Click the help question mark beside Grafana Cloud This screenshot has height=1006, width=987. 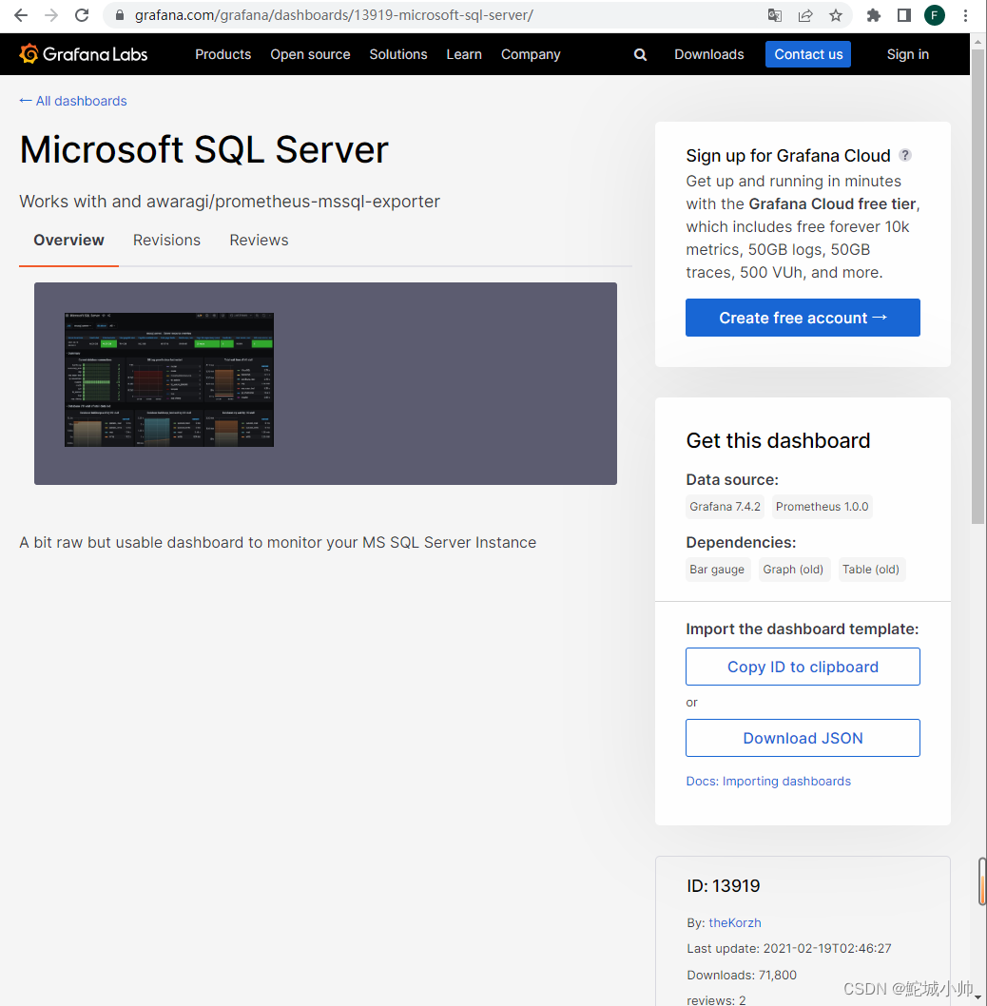click(x=905, y=155)
